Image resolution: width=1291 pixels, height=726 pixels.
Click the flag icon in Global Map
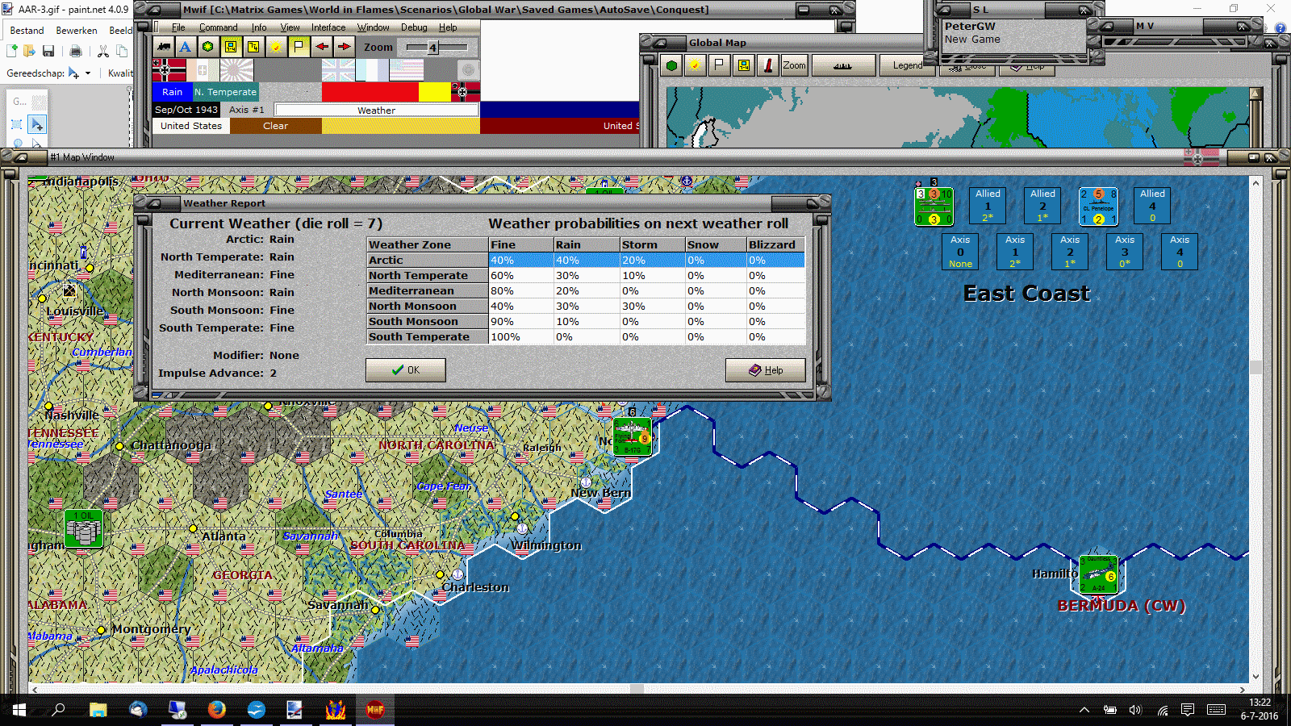pos(719,65)
